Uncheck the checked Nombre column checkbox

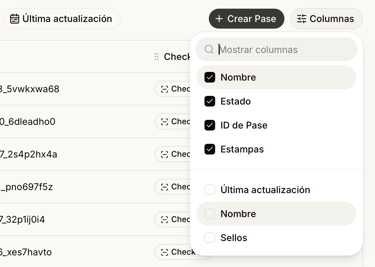210,78
